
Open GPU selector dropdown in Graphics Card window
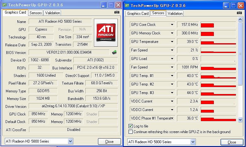(x=71, y=141)
